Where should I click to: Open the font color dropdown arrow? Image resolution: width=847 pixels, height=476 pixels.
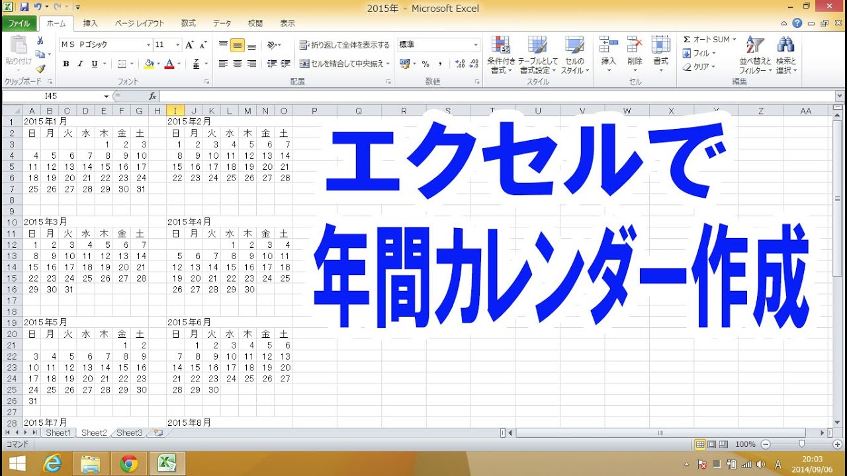pyautogui.click(x=179, y=64)
